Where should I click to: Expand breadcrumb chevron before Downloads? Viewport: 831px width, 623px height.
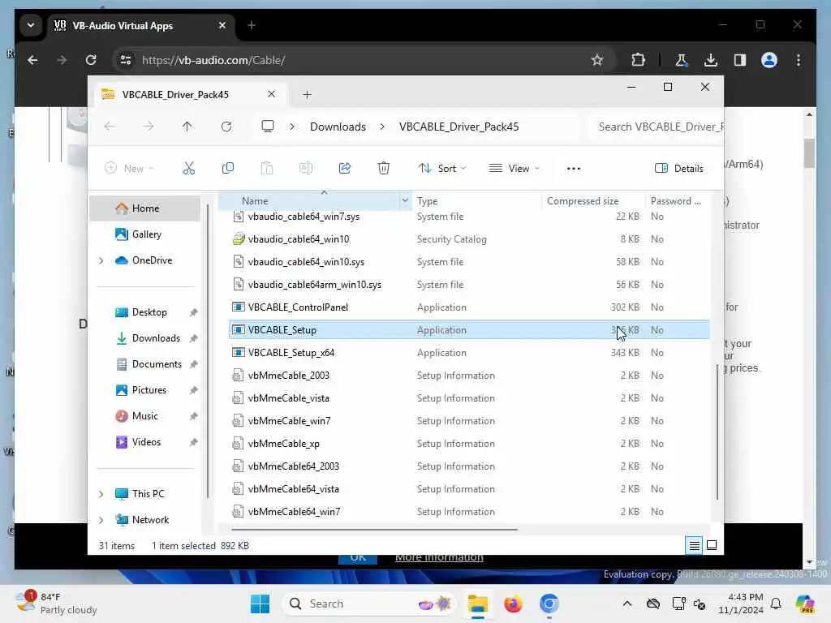pyautogui.click(x=292, y=127)
